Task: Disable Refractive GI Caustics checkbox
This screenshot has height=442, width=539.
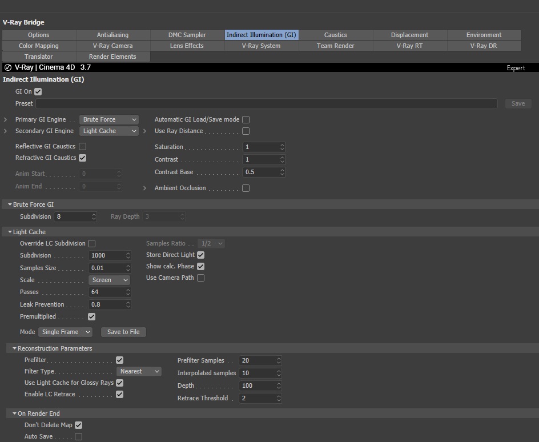Action: click(82, 158)
